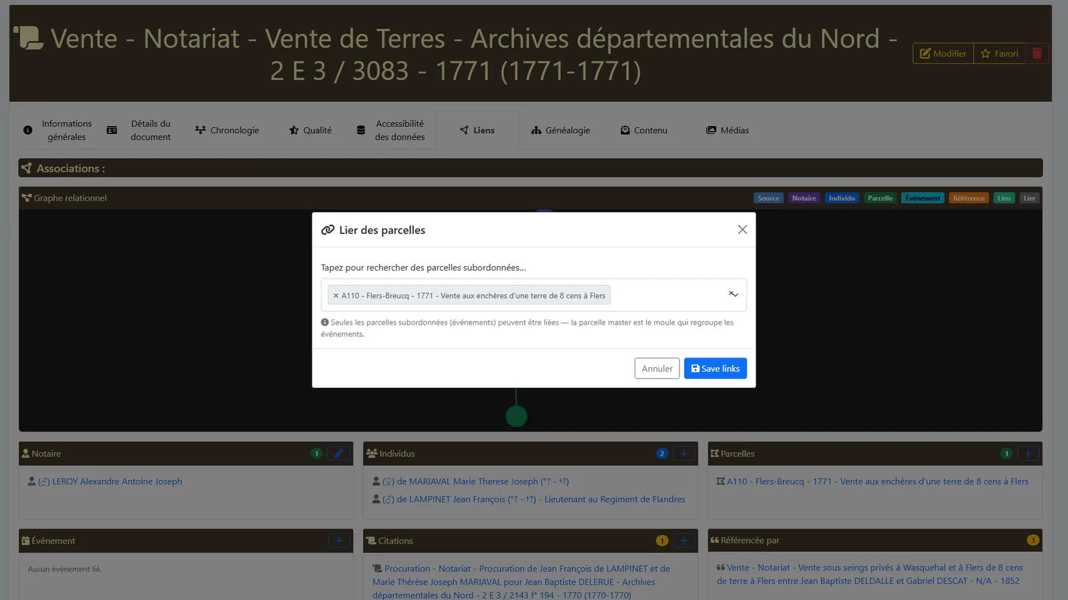This screenshot has height=600, width=1068.
Task: Add an individual with Individus plus button
Action: coord(684,453)
